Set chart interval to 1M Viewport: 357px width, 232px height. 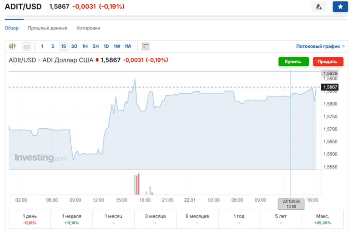coord(127,46)
